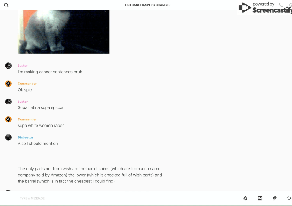Click the Diabeetus username link
This screenshot has height=206, width=292.
pos(25,137)
